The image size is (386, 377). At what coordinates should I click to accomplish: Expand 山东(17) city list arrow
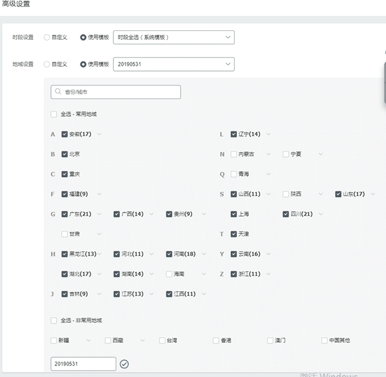point(372,194)
